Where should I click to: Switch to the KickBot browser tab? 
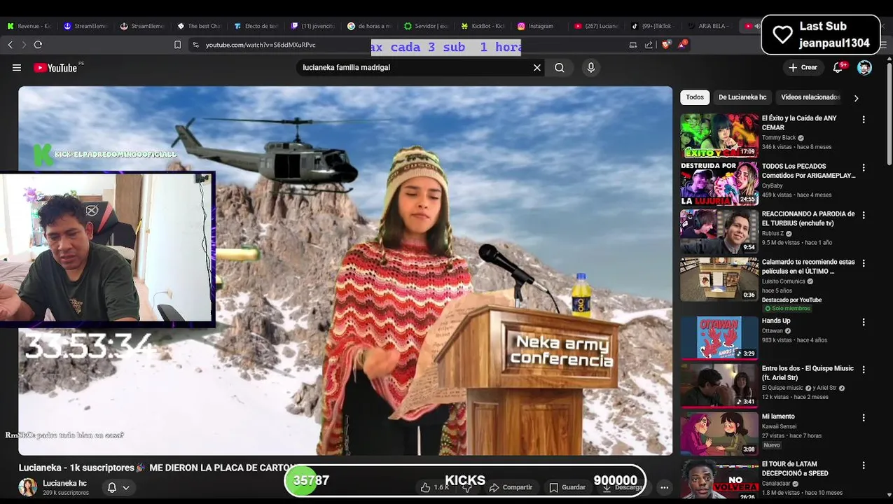[x=483, y=26]
